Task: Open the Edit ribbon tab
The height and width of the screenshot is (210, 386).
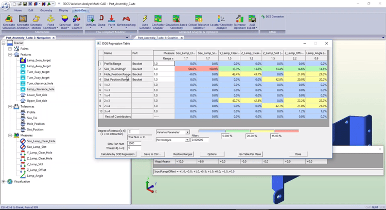Action: click(31, 10)
